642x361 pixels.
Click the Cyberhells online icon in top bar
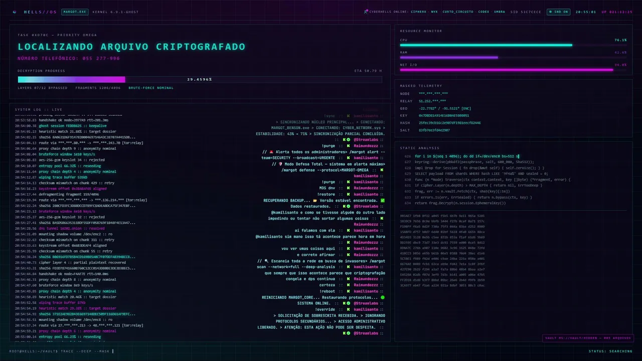(366, 12)
